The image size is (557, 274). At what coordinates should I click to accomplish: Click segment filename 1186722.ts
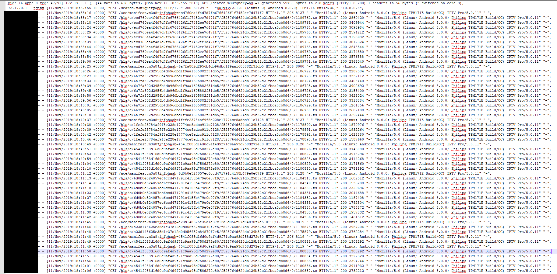pos(306,71)
